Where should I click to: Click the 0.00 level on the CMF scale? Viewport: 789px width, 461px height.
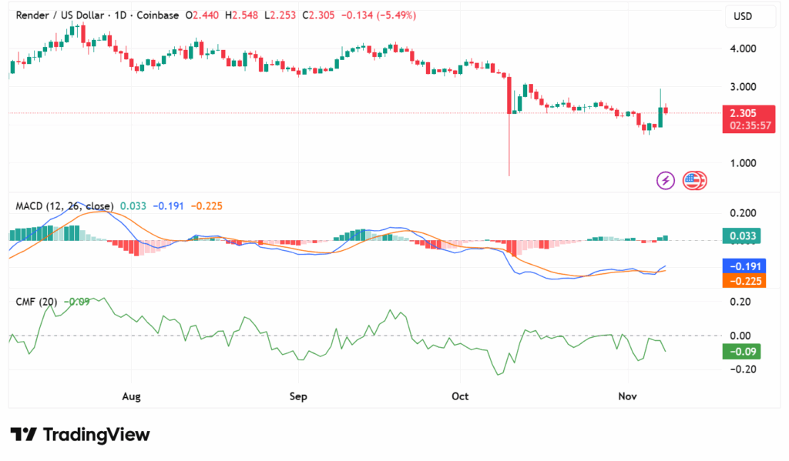(740, 336)
